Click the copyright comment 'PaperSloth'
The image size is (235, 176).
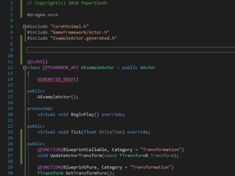(x=94, y=3)
